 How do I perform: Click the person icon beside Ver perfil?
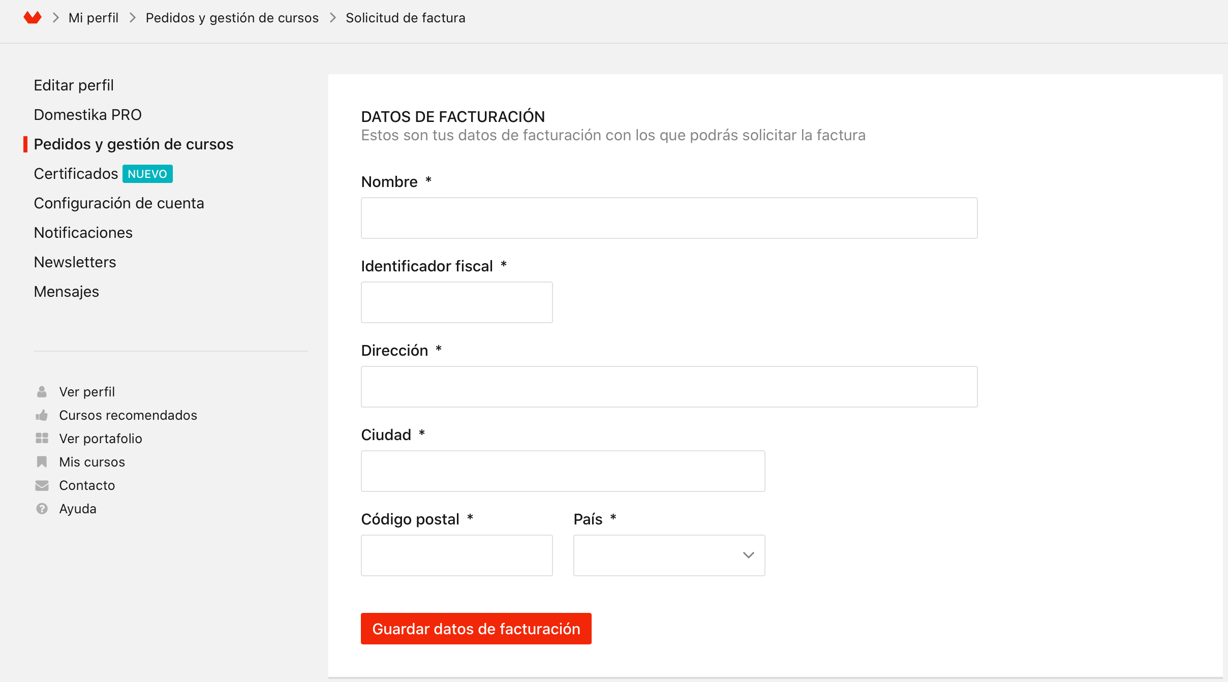[x=42, y=392]
